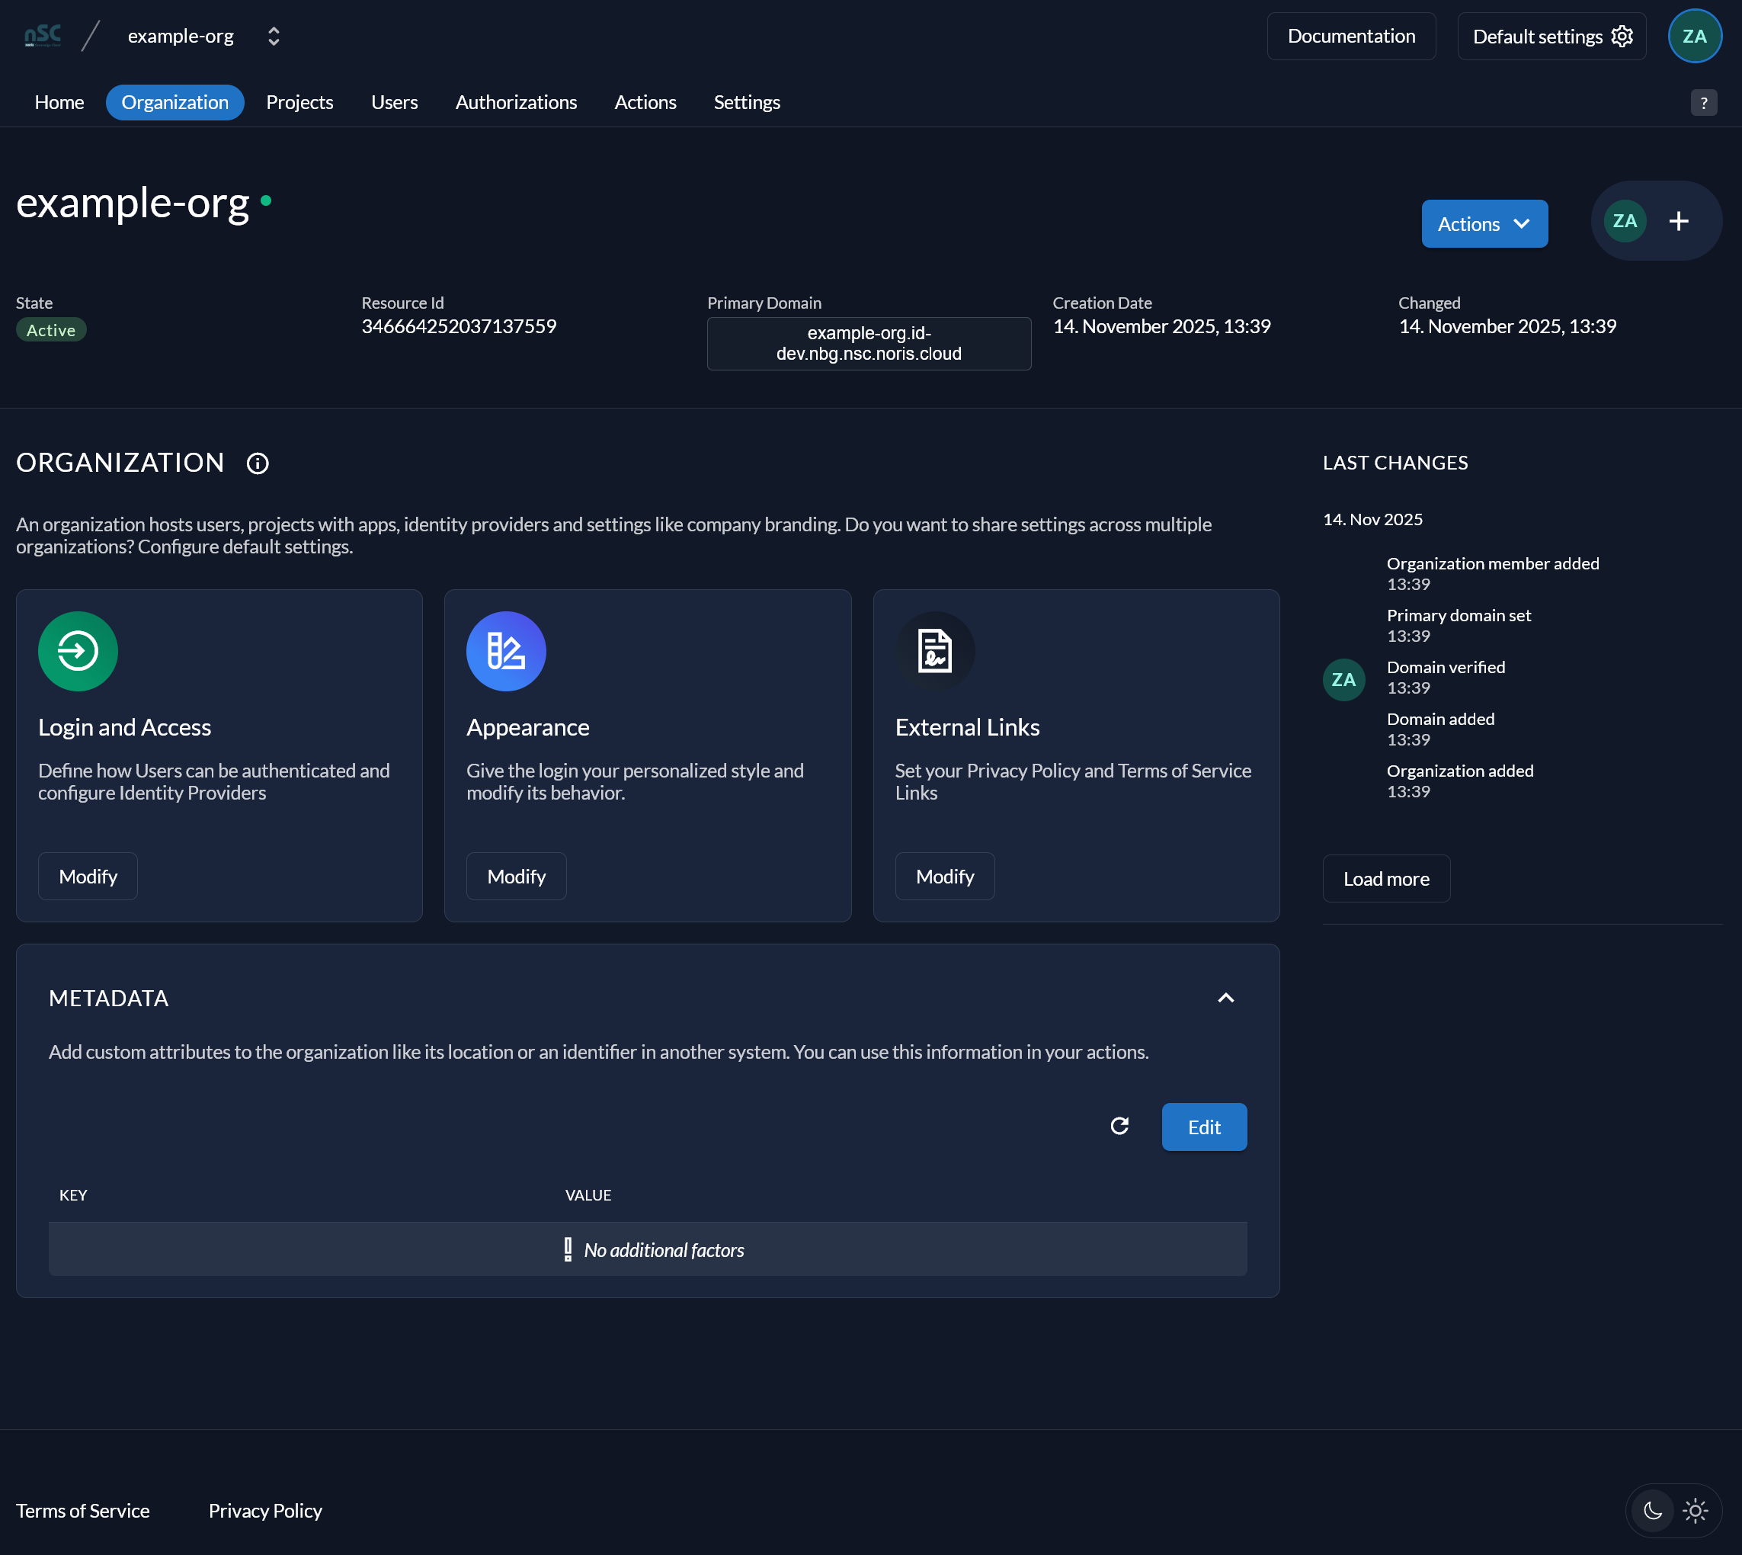Click the metadata Edit button
The width and height of the screenshot is (1742, 1555).
click(1204, 1127)
